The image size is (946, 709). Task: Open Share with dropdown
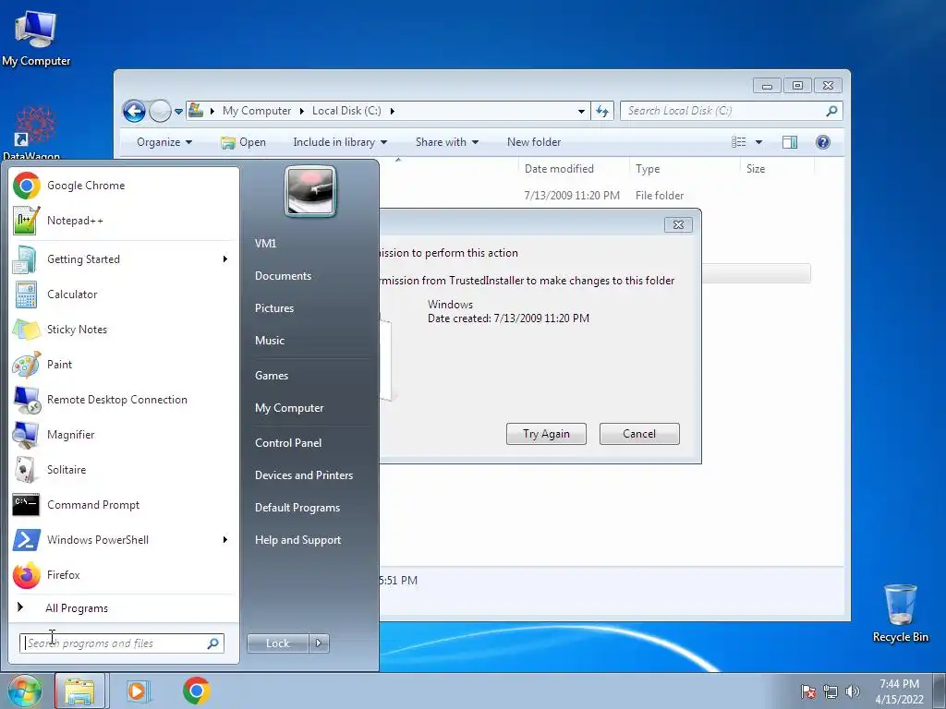pos(446,142)
